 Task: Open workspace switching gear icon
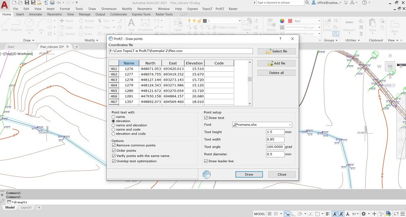click(x=363, y=214)
